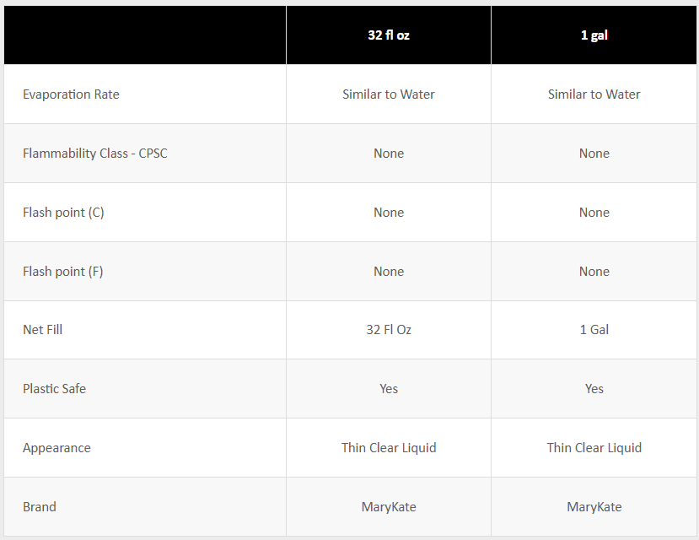Click the 32 Fl Oz net fill value
This screenshot has height=540, width=699.
click(389, 330)
